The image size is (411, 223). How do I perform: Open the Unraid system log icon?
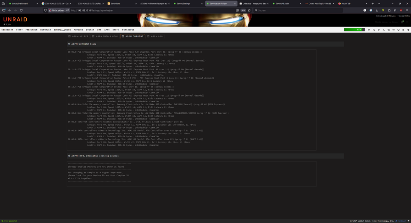point(404,30)
